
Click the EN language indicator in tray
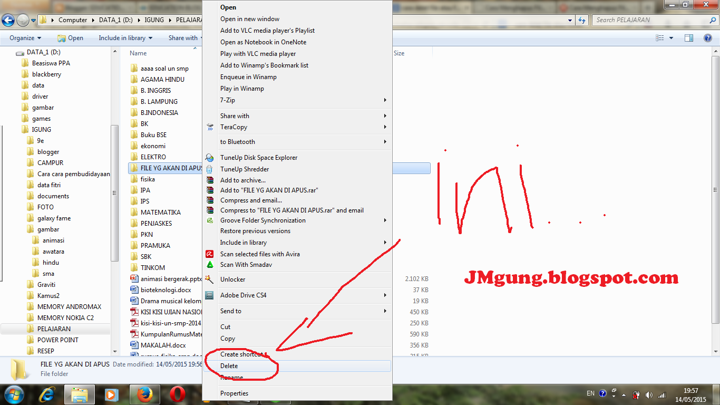tap(591, 393)
